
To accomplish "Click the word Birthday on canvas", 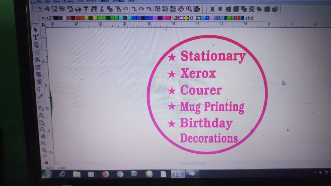I will coord(206,123).
